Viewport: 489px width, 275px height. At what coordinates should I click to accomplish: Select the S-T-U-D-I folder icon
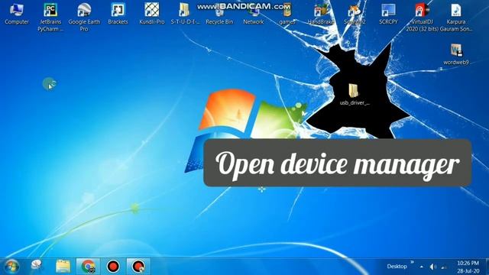click(185, 14)
